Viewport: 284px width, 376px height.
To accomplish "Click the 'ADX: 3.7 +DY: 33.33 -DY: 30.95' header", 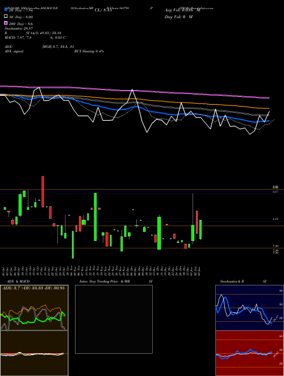I will pyautogui.click(x=34, y=288).
